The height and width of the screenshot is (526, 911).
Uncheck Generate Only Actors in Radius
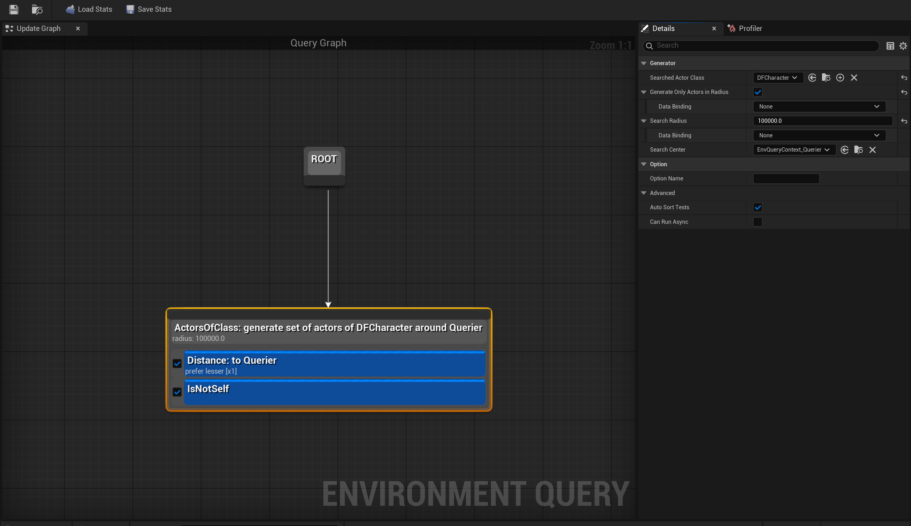click(758, 92)
